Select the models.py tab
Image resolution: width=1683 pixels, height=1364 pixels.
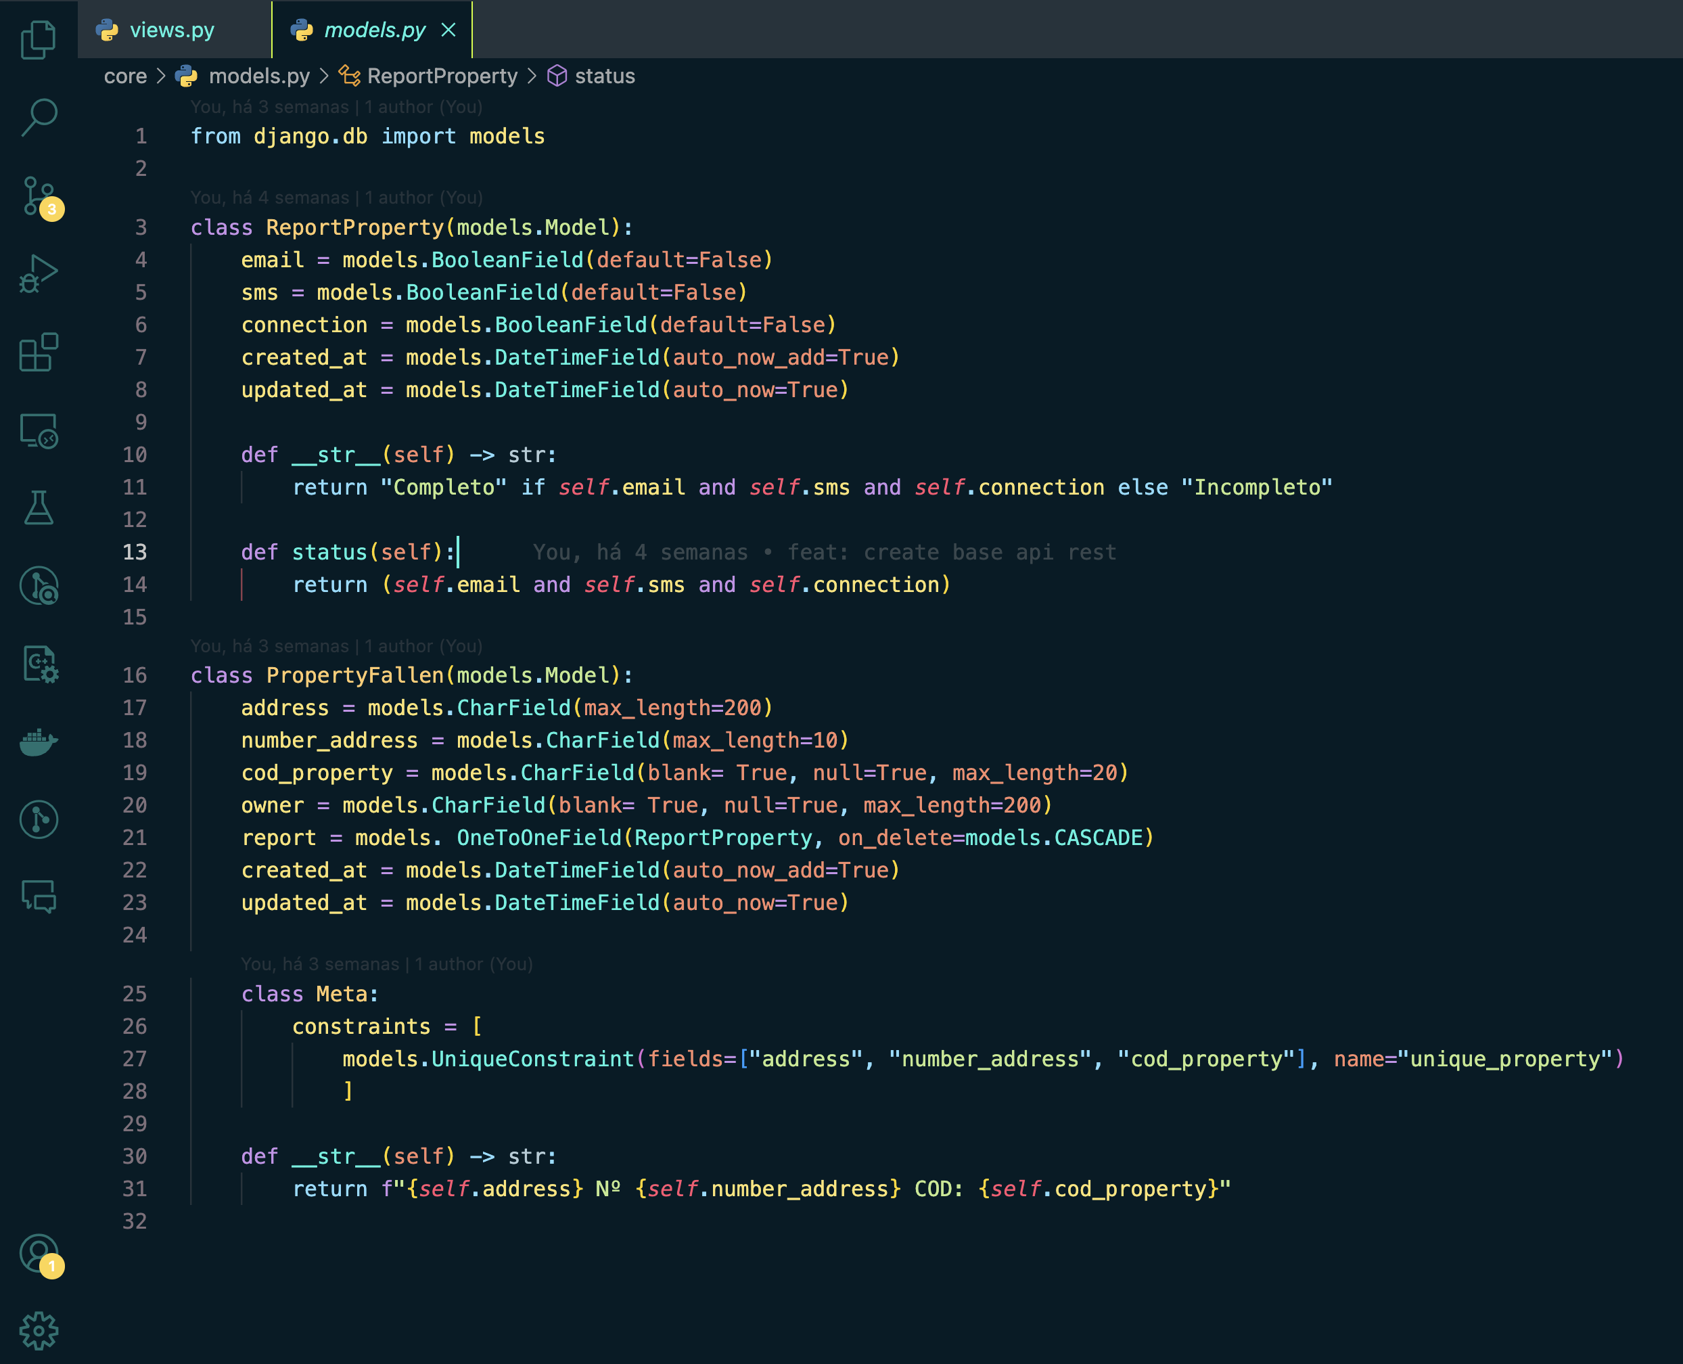(374, 30)
